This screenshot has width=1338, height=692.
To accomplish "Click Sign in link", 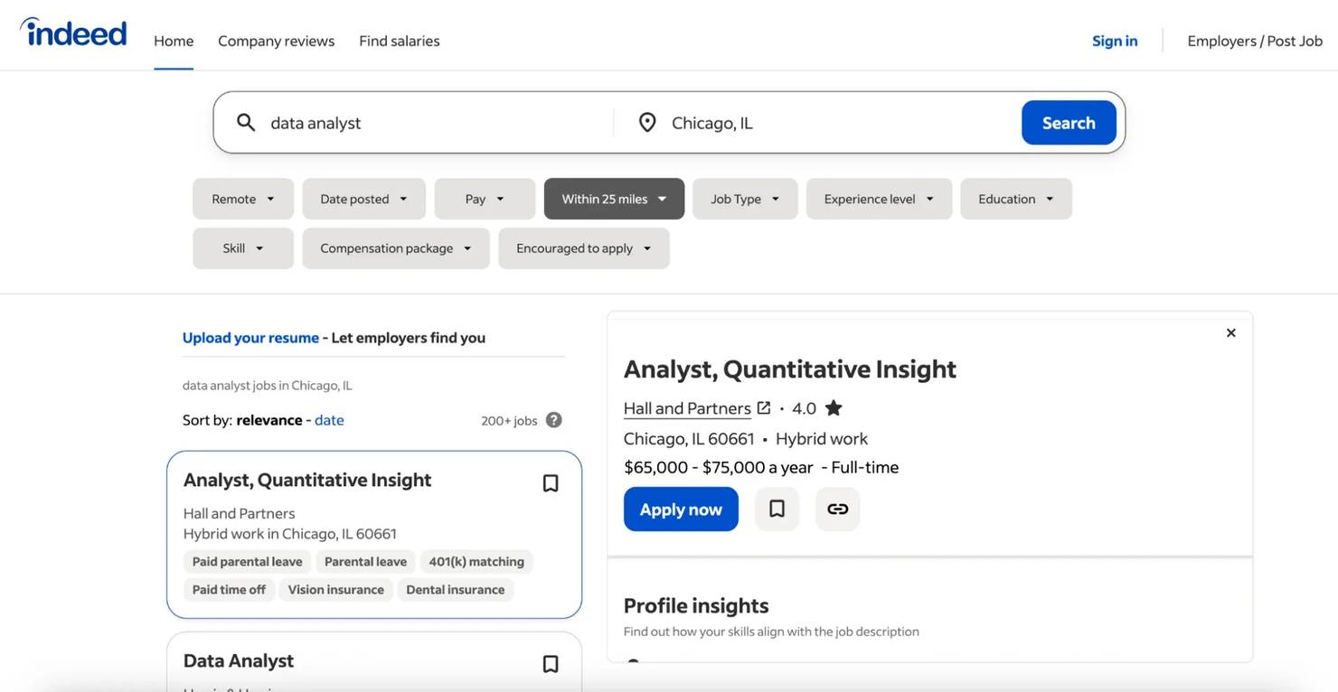I will point(1115,41).
